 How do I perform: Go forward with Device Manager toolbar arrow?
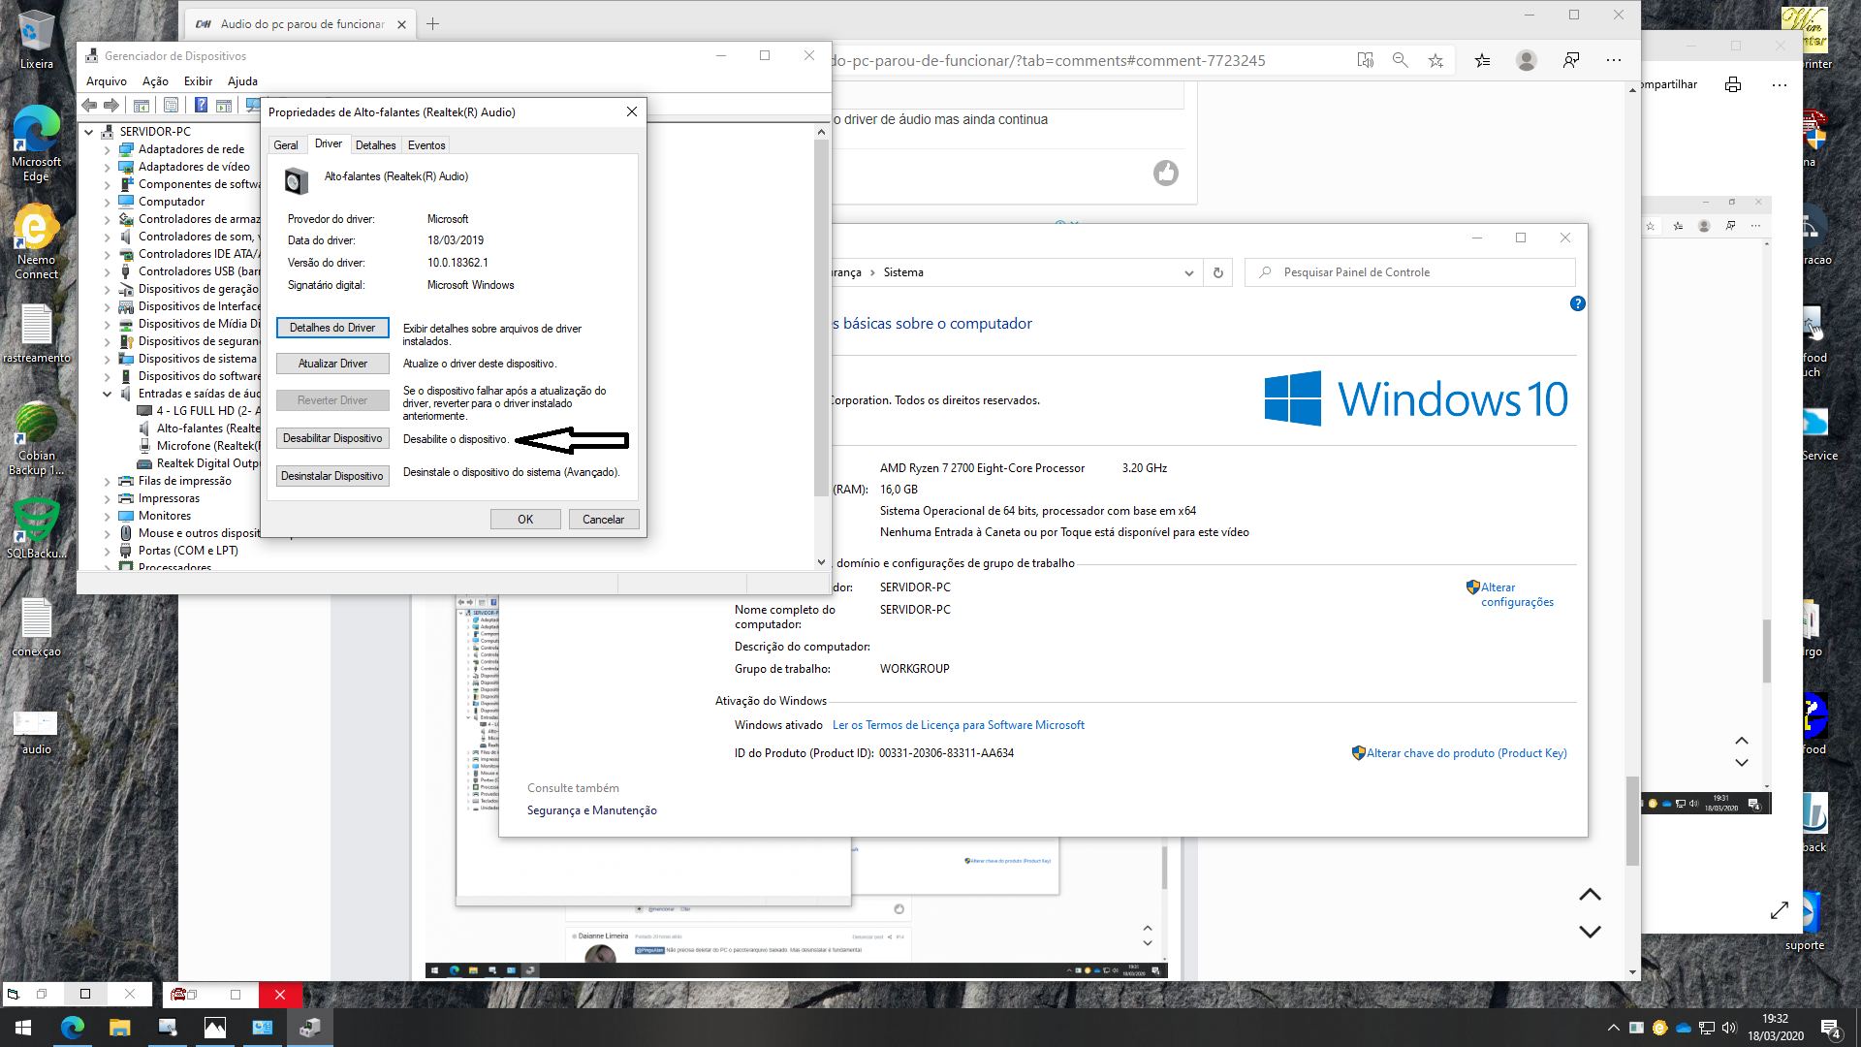point(111,105)
